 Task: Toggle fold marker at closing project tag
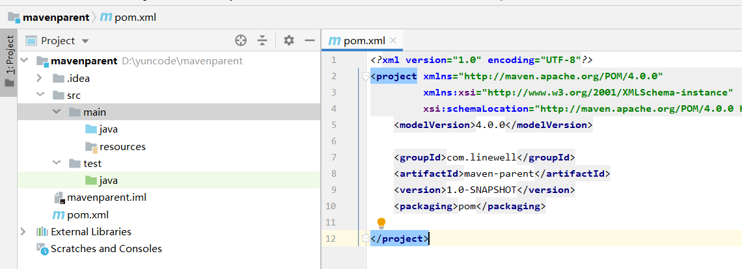365,239
